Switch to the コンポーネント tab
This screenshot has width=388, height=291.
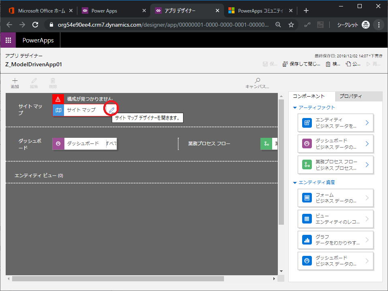tap(312, 96)
